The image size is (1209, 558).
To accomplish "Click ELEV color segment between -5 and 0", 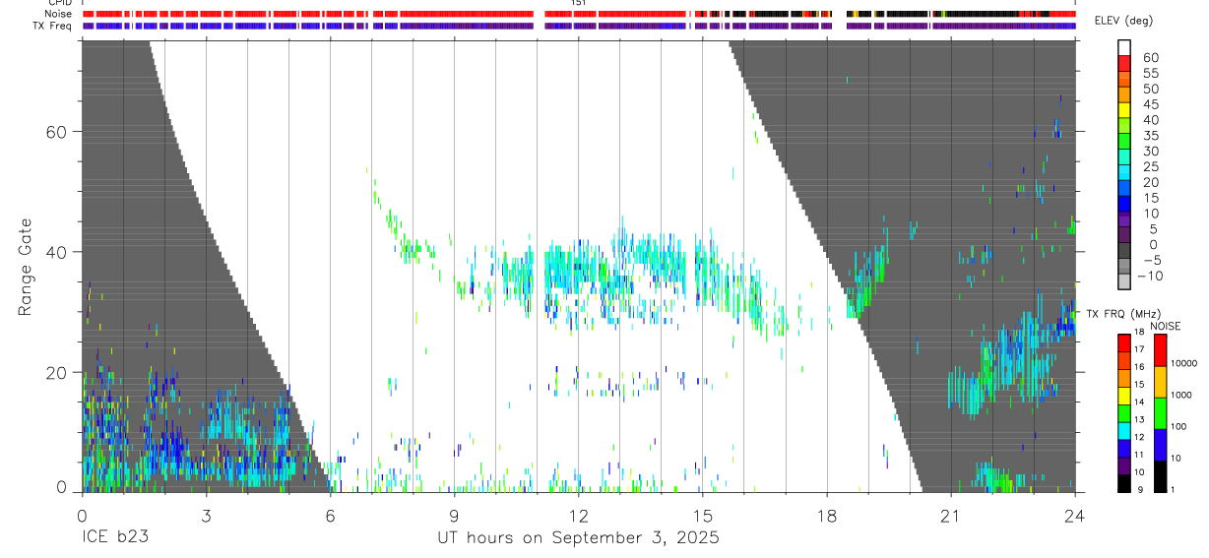I will point(1124,249).
